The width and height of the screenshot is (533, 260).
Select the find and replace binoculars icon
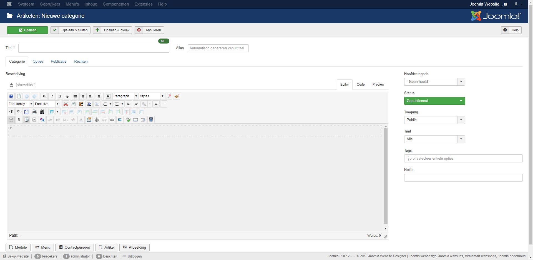pos(42,112)
